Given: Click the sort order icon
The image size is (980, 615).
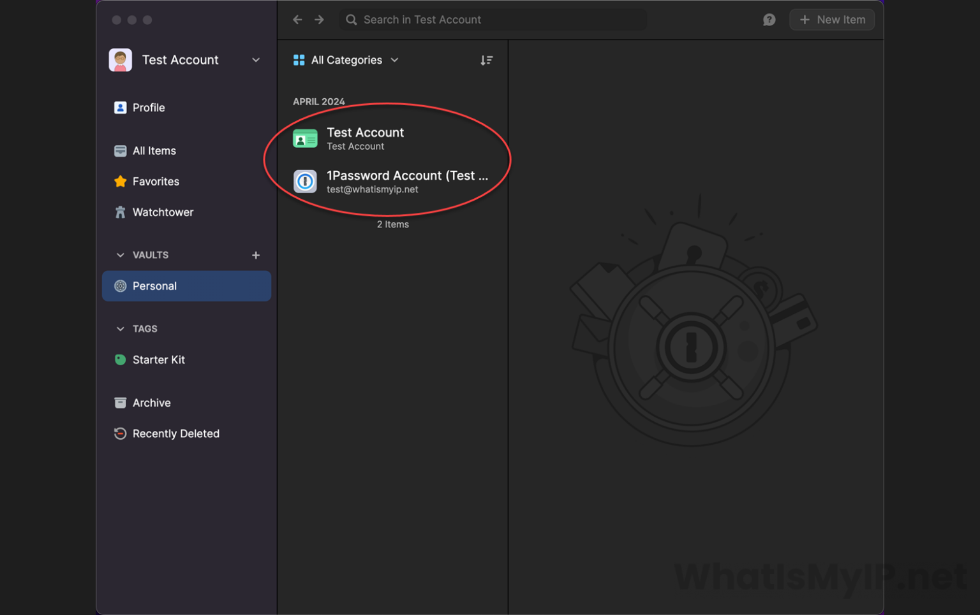Looking at the screenshot, I should [x=486, y=60].
